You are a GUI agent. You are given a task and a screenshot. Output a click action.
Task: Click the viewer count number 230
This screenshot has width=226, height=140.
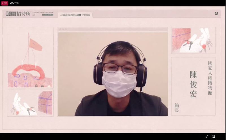coord(16,3)
